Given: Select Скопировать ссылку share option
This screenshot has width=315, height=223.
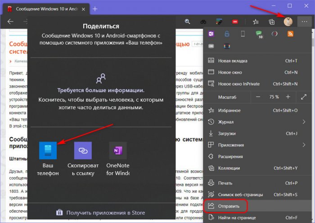Looking at the screenshot, I should (83, 151).
